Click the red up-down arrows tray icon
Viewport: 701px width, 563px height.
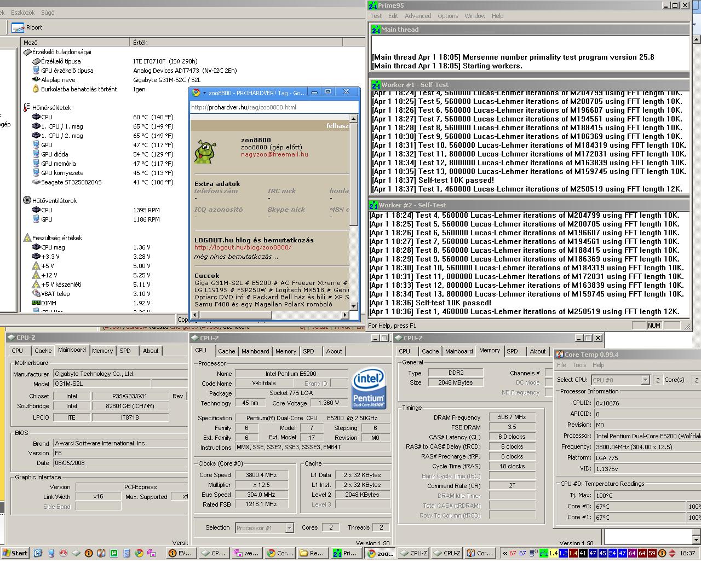point(672,553)
